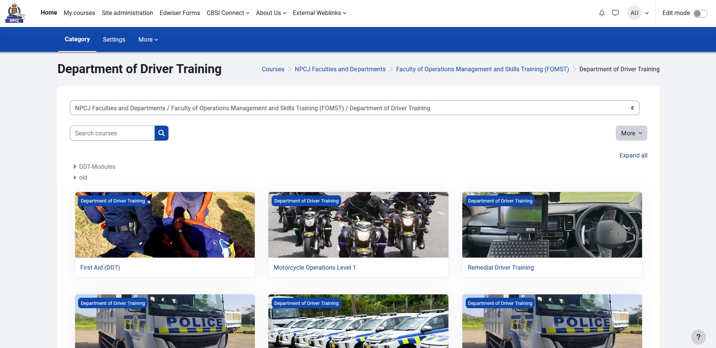Select the Category tab

(77, 39)
